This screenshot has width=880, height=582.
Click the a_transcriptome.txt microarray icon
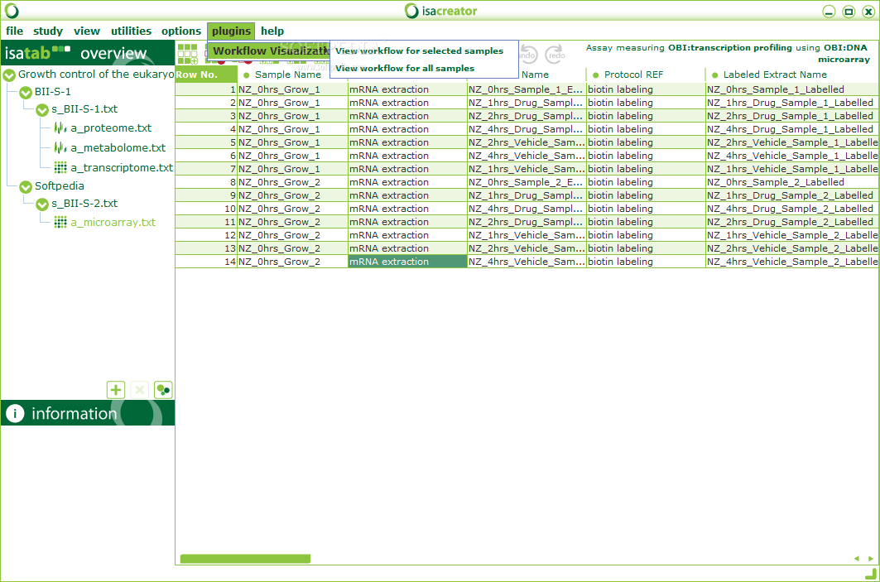point(60,167)
